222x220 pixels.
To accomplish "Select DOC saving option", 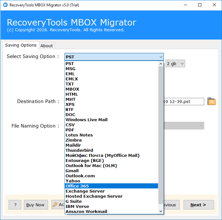I will [111, 115].
